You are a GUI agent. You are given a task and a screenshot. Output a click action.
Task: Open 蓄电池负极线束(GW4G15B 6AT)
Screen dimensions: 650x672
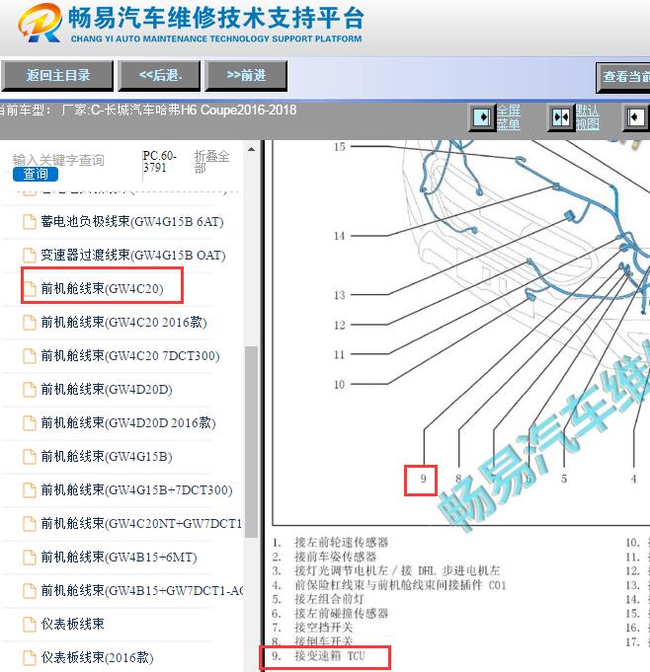coord(132,222)
